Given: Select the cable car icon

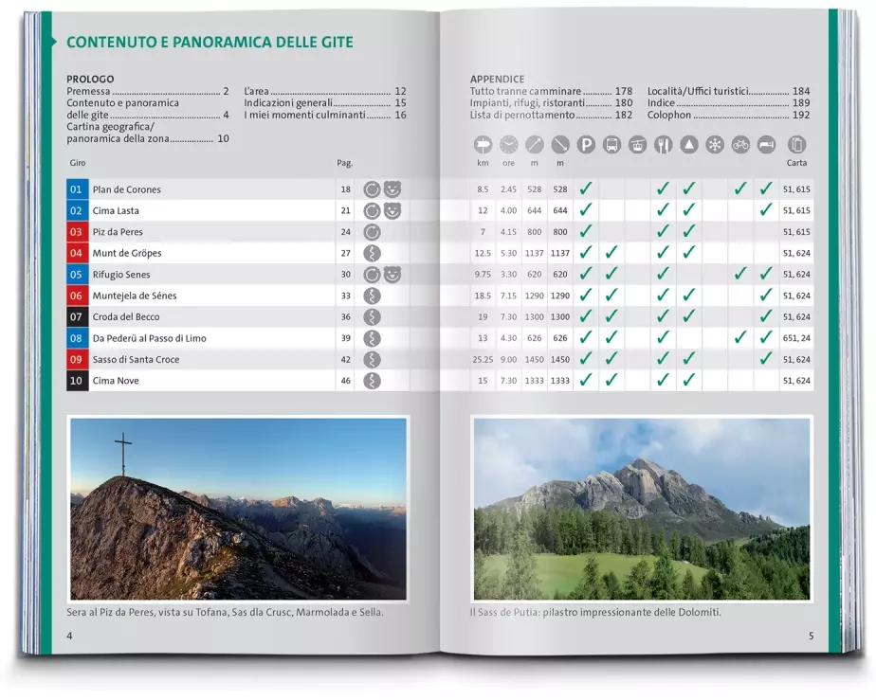Looking at the screenshot, I should coord(637,145).
